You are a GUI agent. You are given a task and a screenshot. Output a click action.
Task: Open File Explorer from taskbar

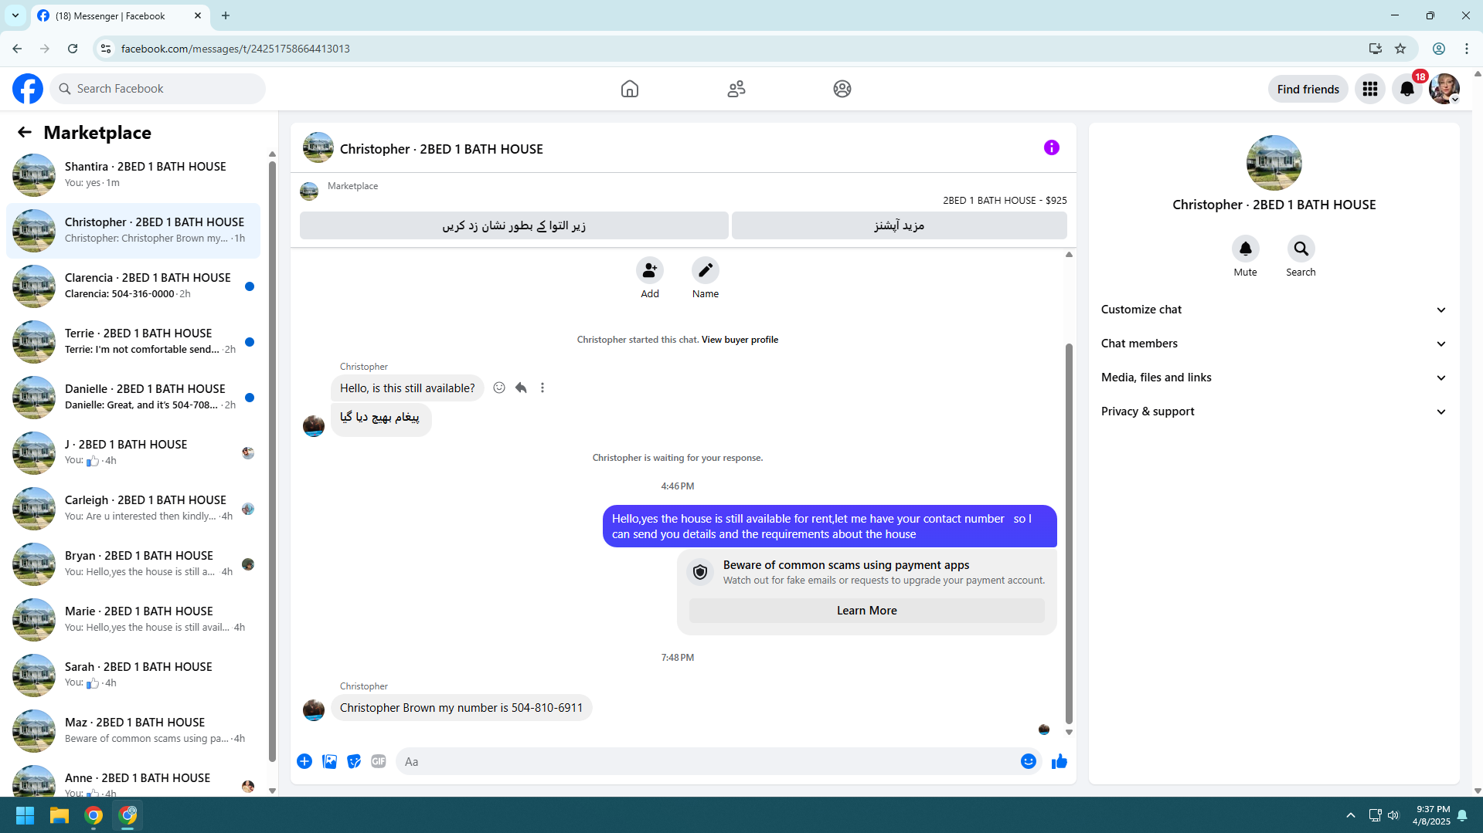point(60,815)
